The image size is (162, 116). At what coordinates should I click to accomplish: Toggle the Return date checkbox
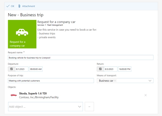click(x=100, y=69)
